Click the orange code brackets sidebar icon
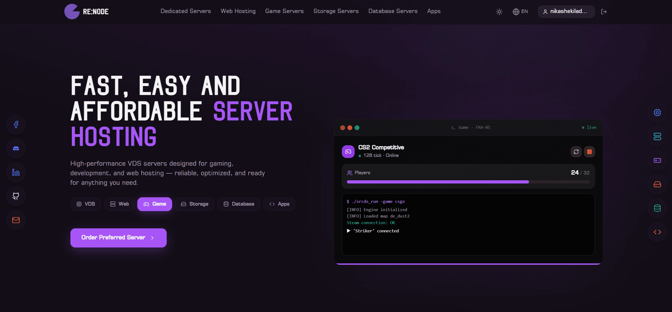672x312 pixels. (657, 232)
